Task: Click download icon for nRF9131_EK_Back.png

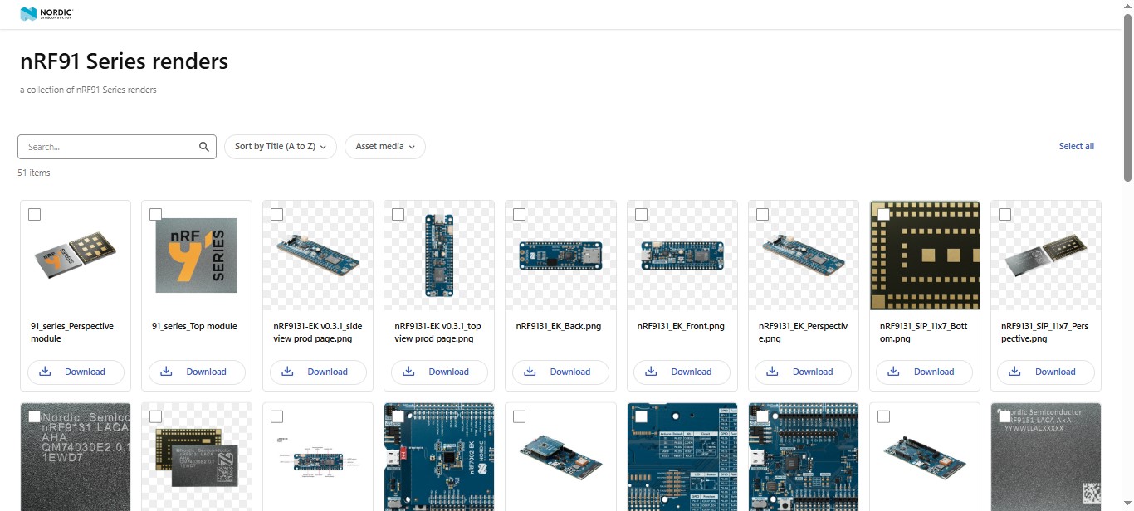Action: (x=530, y=372)
